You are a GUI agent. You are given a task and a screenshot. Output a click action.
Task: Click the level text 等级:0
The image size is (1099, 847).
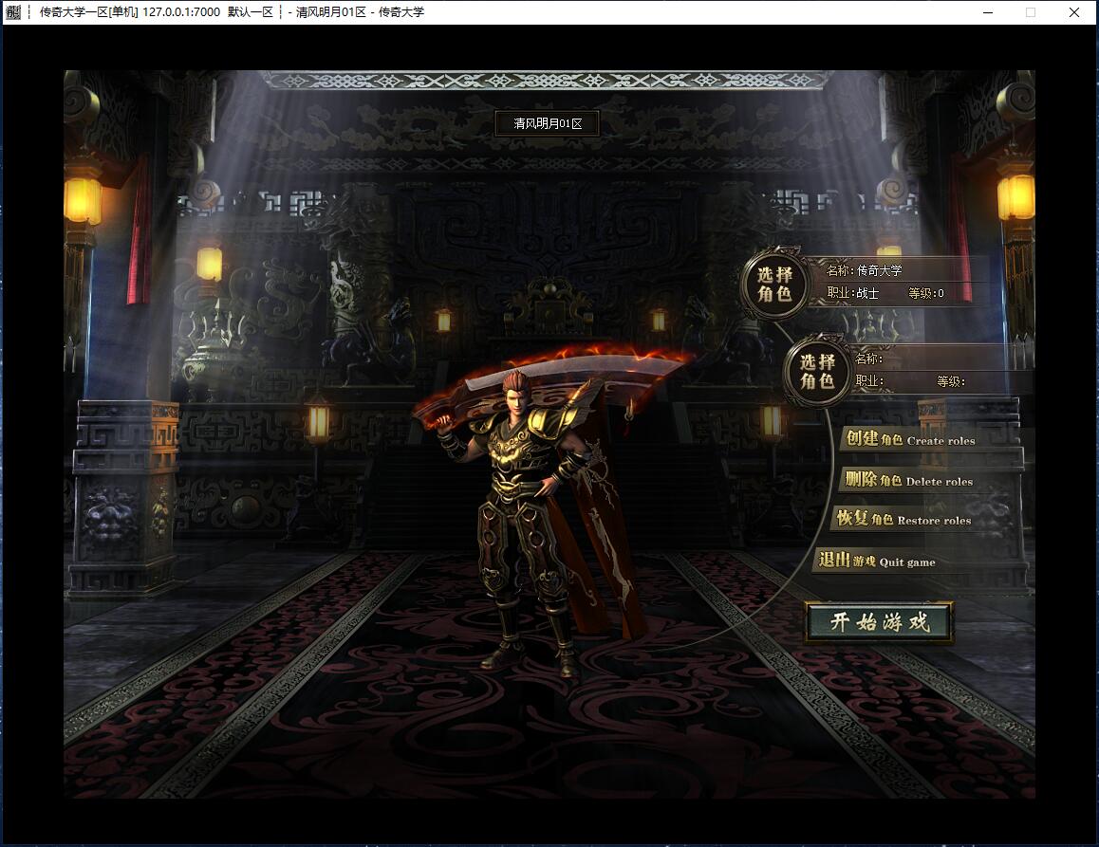click(926, 293)
